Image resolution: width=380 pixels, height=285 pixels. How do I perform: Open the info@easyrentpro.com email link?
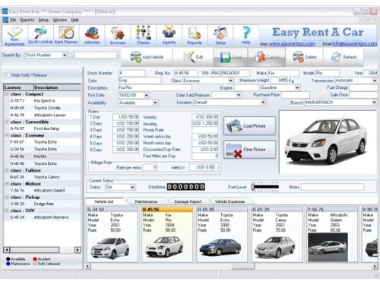point(355,44)
